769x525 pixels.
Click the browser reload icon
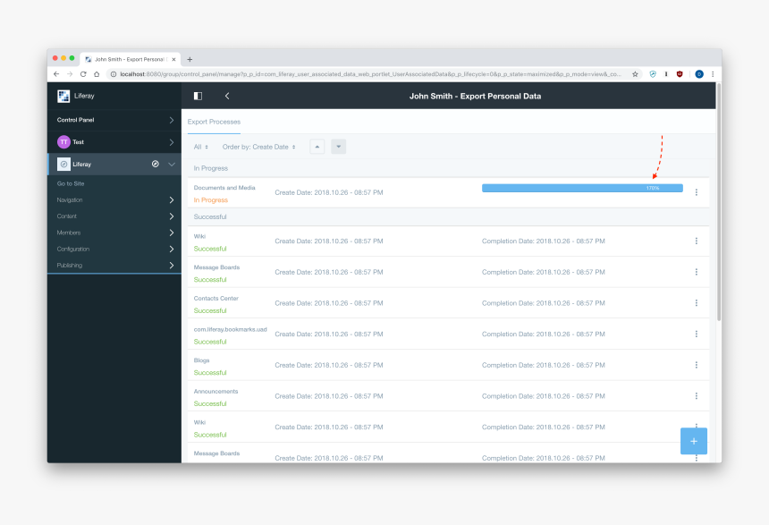tap(83, 74)
